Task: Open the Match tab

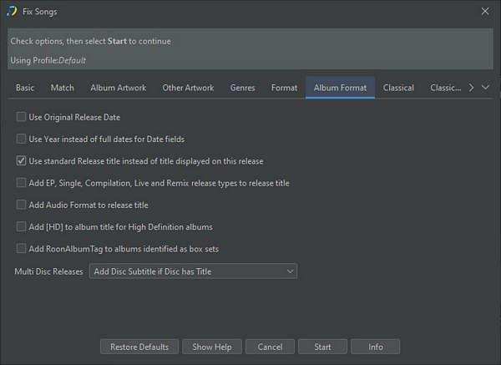Action: (62, 88)
